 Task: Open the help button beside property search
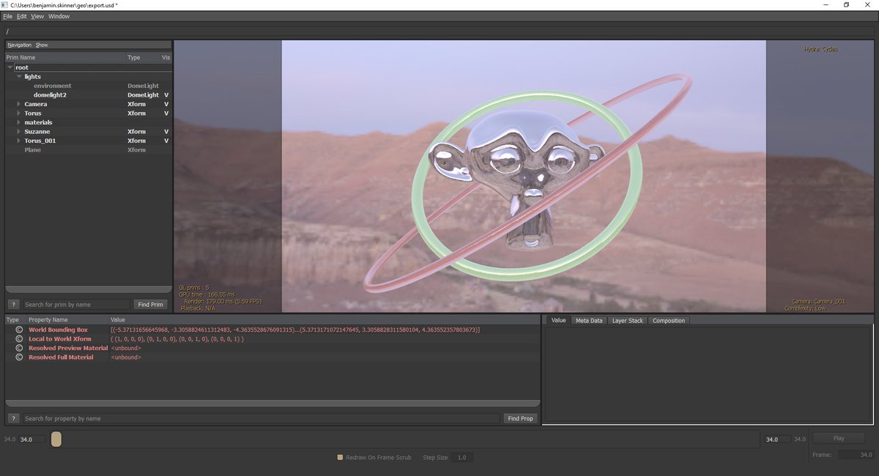pos(13,418)
